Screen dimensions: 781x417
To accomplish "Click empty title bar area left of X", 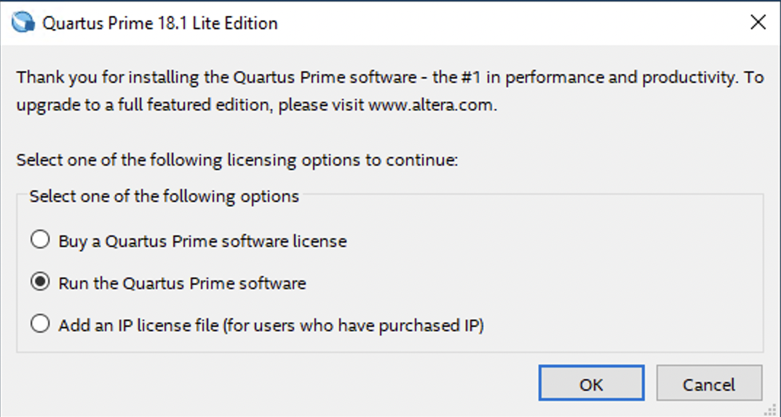I will coord(510,23).
